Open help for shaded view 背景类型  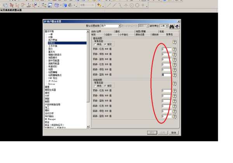(x=175, y=42)
